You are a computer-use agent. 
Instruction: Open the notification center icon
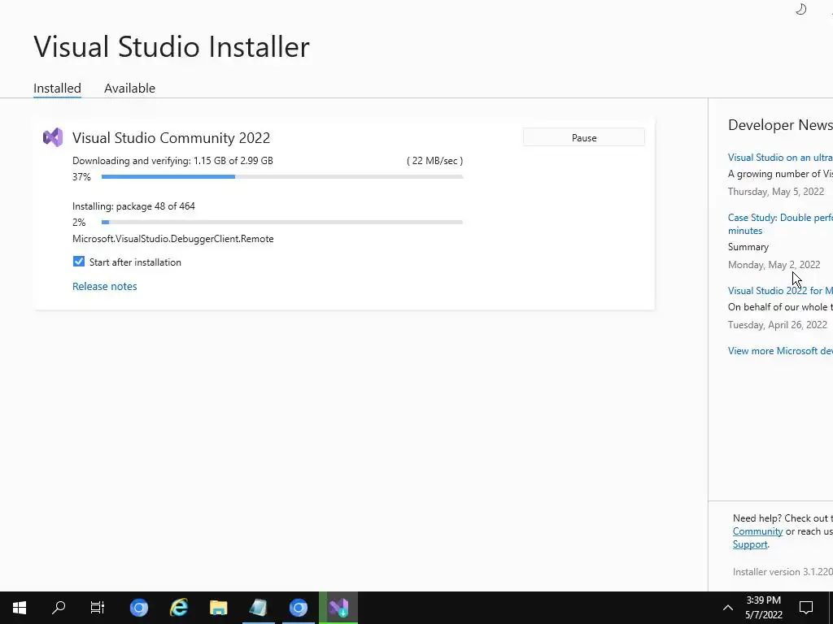[806, 608]
